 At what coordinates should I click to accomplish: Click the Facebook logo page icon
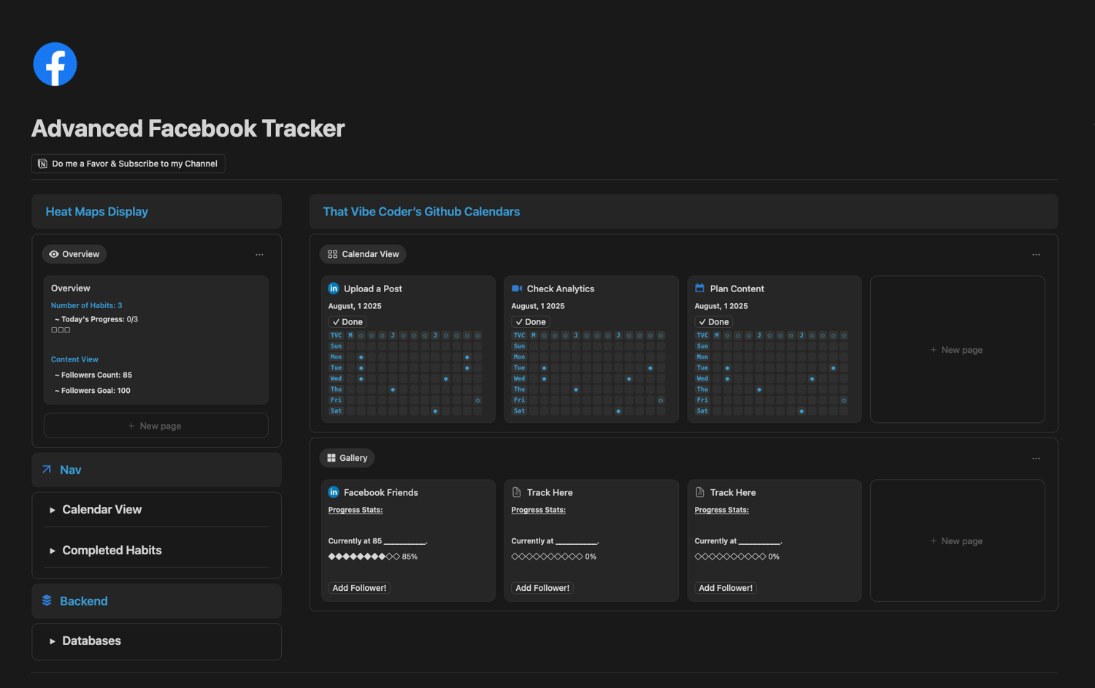[55, 64]
